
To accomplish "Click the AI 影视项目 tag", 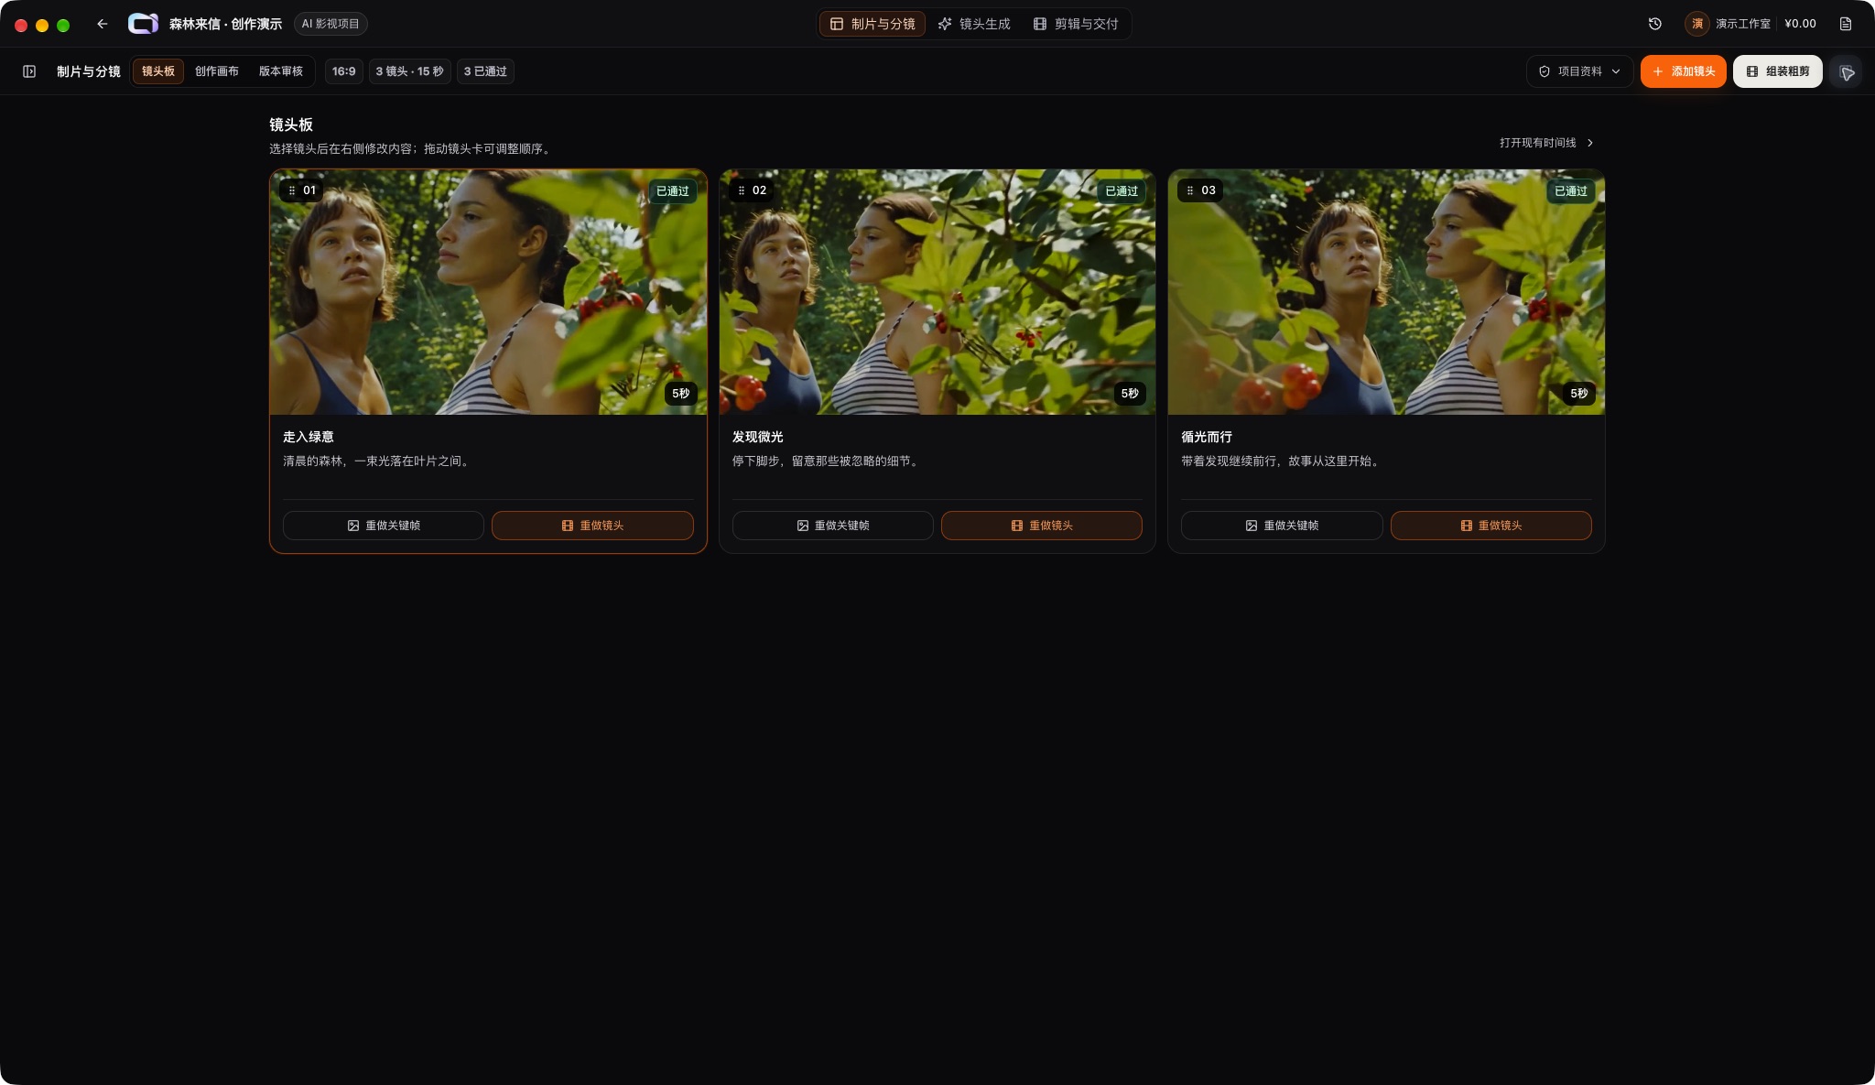I will tap(331, 24).
